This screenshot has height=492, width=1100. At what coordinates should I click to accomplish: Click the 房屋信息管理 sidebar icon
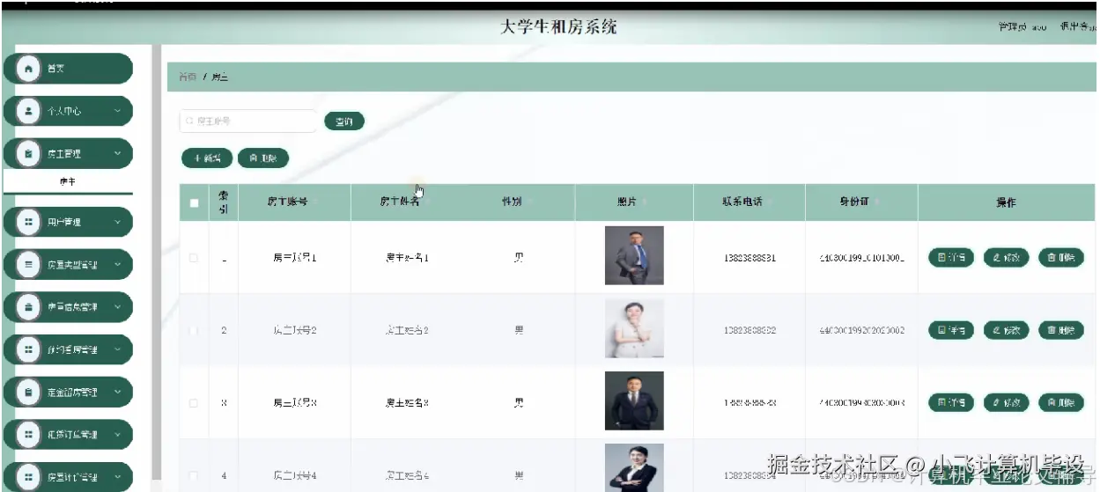click(28, 306)
